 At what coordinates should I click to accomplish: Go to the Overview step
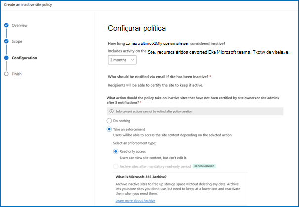coord(19,25)
